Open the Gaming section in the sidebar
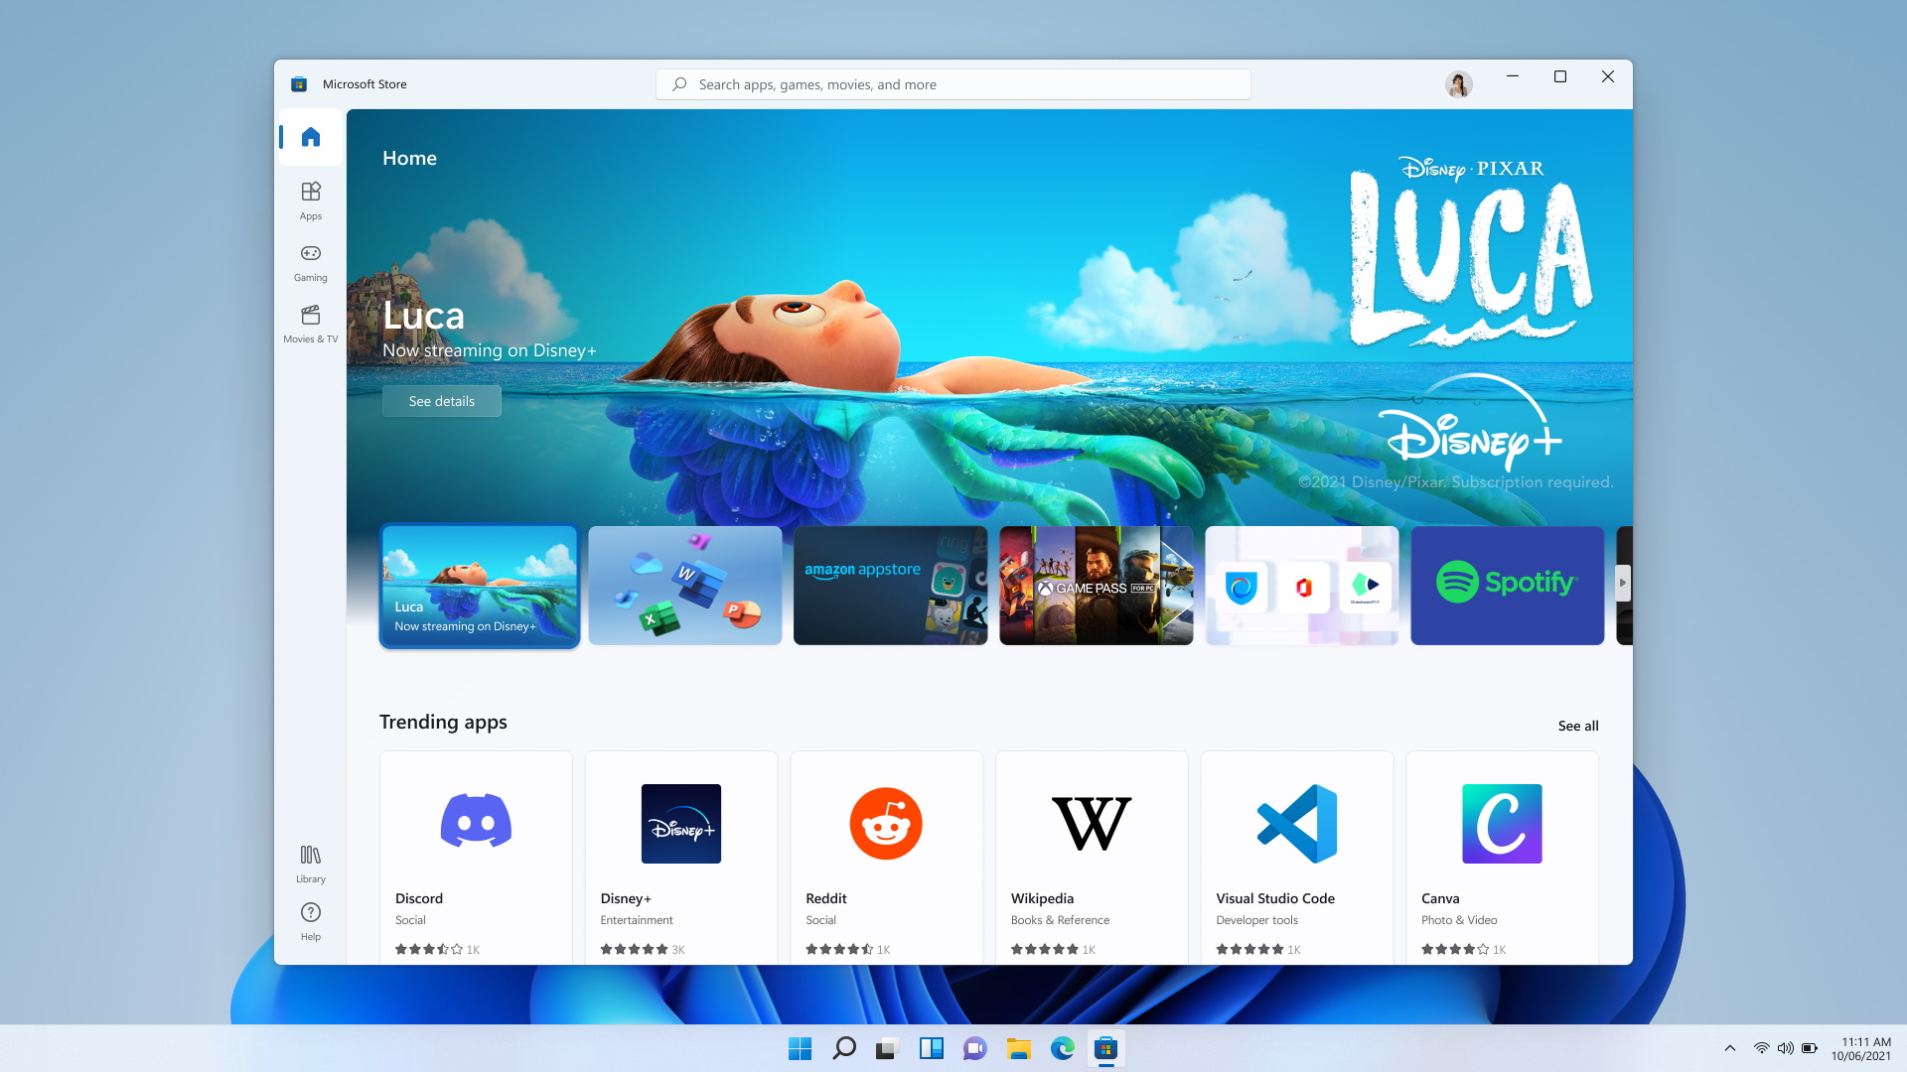 tap(310, 262)
